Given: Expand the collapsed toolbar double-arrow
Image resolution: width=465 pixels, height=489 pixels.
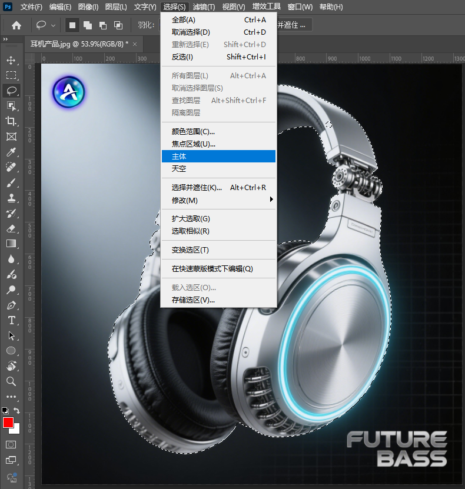Looking at the screenshot, I should [5, 39].
